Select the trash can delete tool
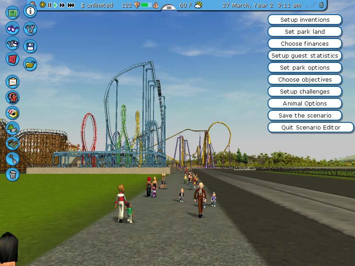The height and width of the screenshot is (266, 355). pos(12,174)
